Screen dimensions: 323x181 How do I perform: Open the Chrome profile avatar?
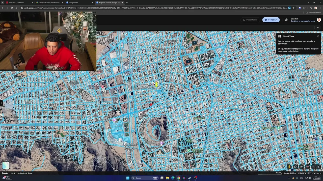pos(315,8)
